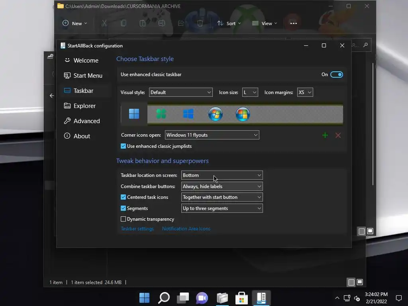Click the Rename icon in File Explorer
Screen dimensions: 408x306
click(x=162, y=23)
